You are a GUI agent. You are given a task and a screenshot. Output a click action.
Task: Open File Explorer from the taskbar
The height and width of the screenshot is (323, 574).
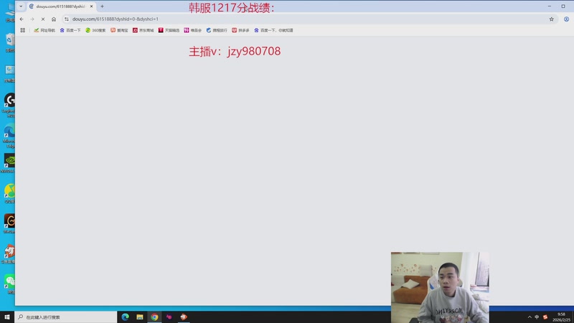coord(140,317)
